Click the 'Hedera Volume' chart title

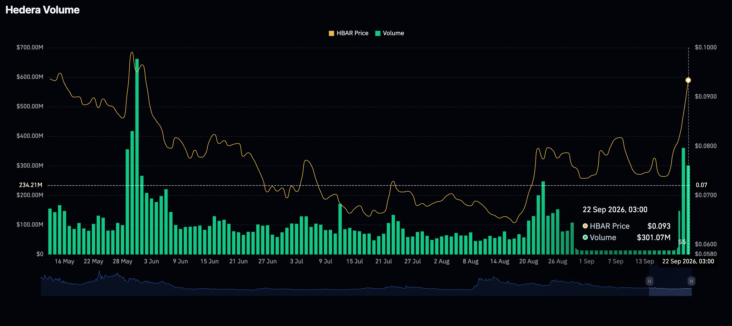[43, 10]
